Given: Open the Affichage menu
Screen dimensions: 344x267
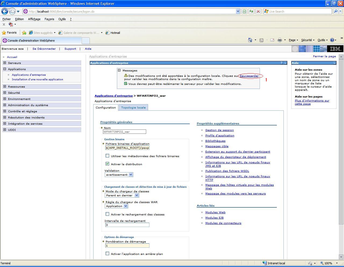Looking at the screenshot, I should pyautogui.click(x=34, y=19).
